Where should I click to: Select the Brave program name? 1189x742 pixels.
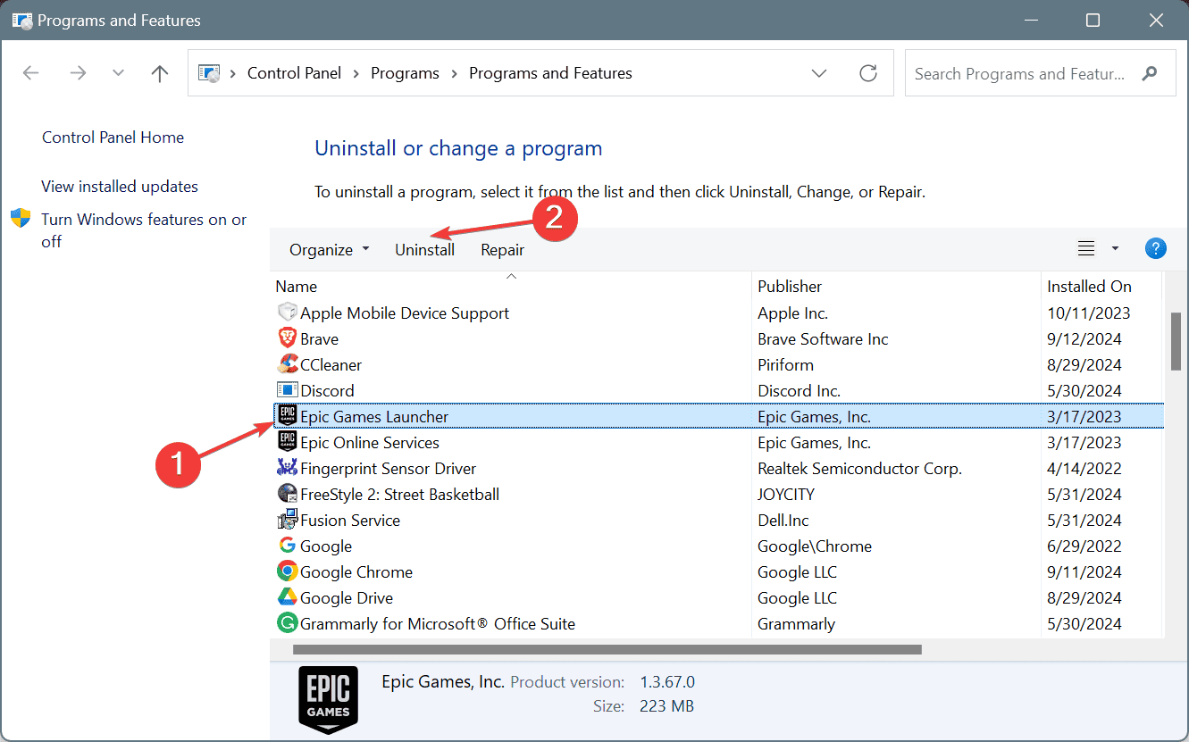point(319,339)
